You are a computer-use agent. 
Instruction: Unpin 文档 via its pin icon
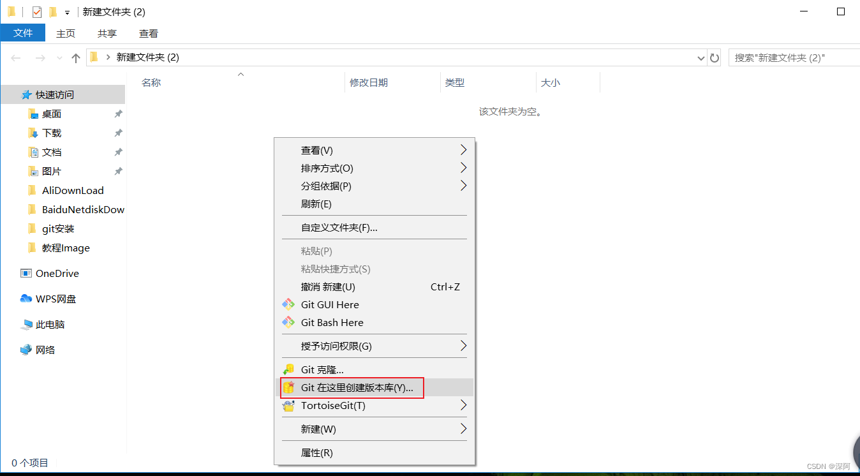118,152
